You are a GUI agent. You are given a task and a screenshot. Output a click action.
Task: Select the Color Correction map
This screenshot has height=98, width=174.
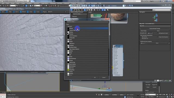click(88, 36)
